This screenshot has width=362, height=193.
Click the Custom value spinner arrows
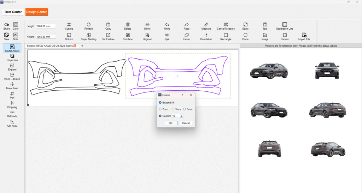[181, 116]
